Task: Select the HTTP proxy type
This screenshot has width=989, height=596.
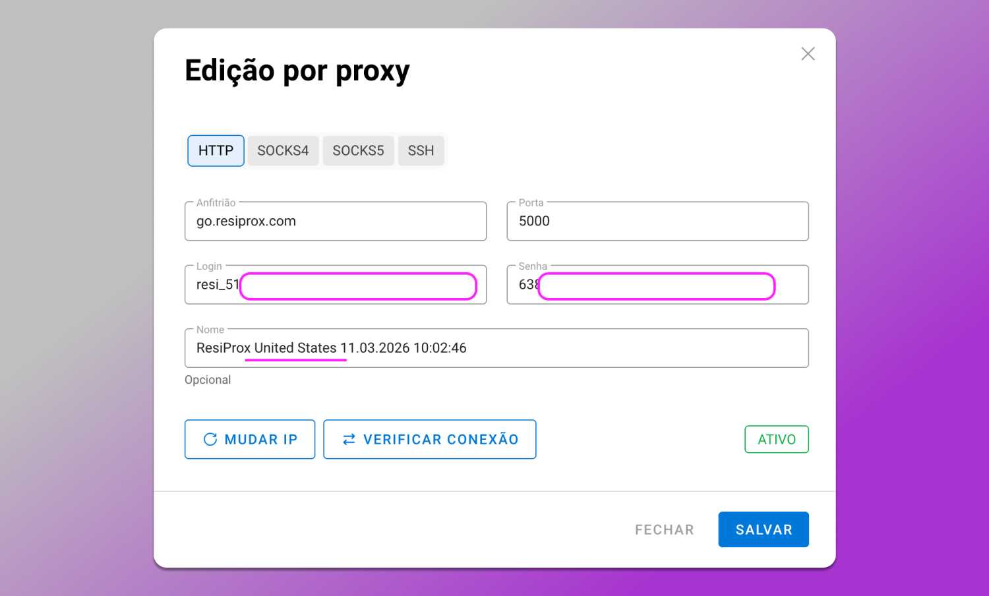Action: [x=216, y=150]
